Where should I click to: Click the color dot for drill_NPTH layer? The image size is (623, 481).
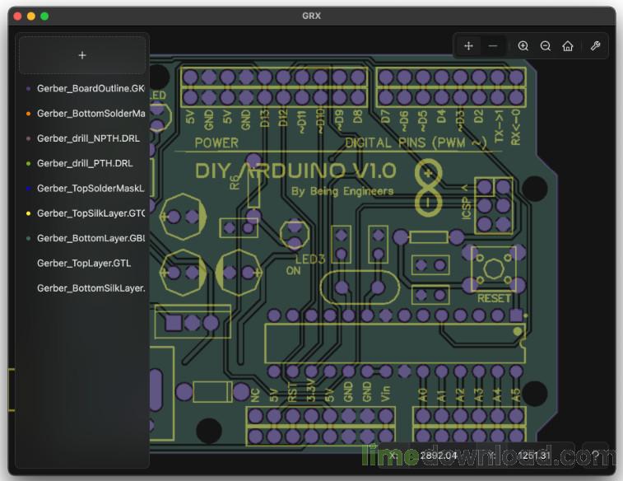point(28,138)
